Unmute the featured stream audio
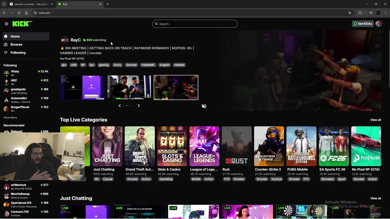The width and height of the screenshot is (390, 219). [204, 106]
